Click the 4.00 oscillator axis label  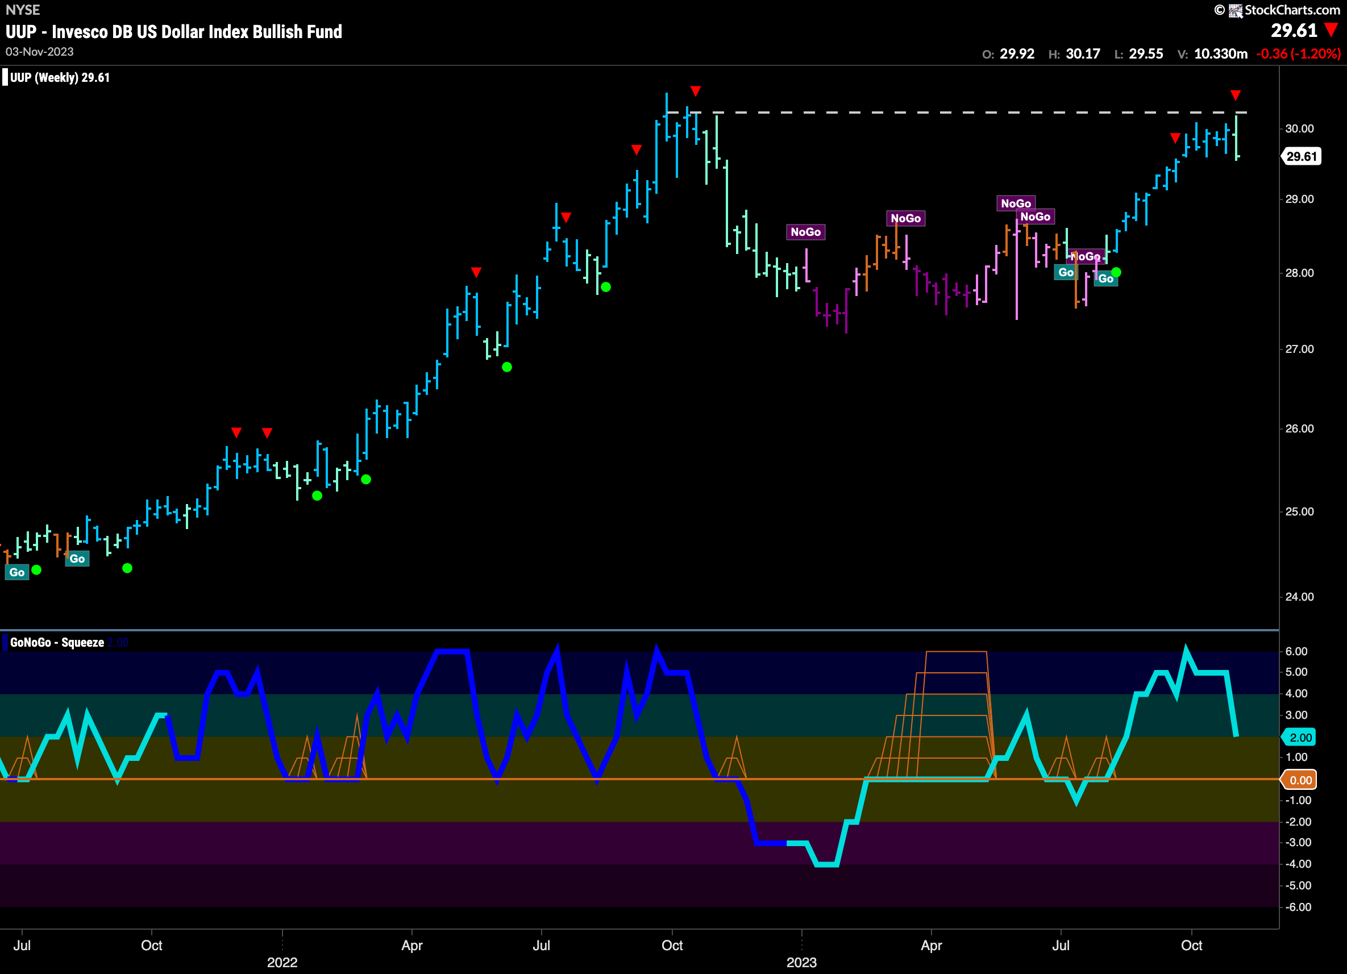point(1296,694)
